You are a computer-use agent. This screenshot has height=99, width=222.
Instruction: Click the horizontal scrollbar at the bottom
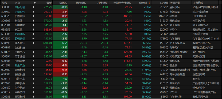pyautogui.click(x=81, y=98)
